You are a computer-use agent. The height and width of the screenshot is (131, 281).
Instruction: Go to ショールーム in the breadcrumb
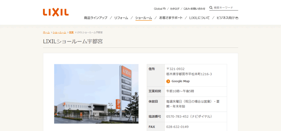pyautogui.click(x=60, y=32)
